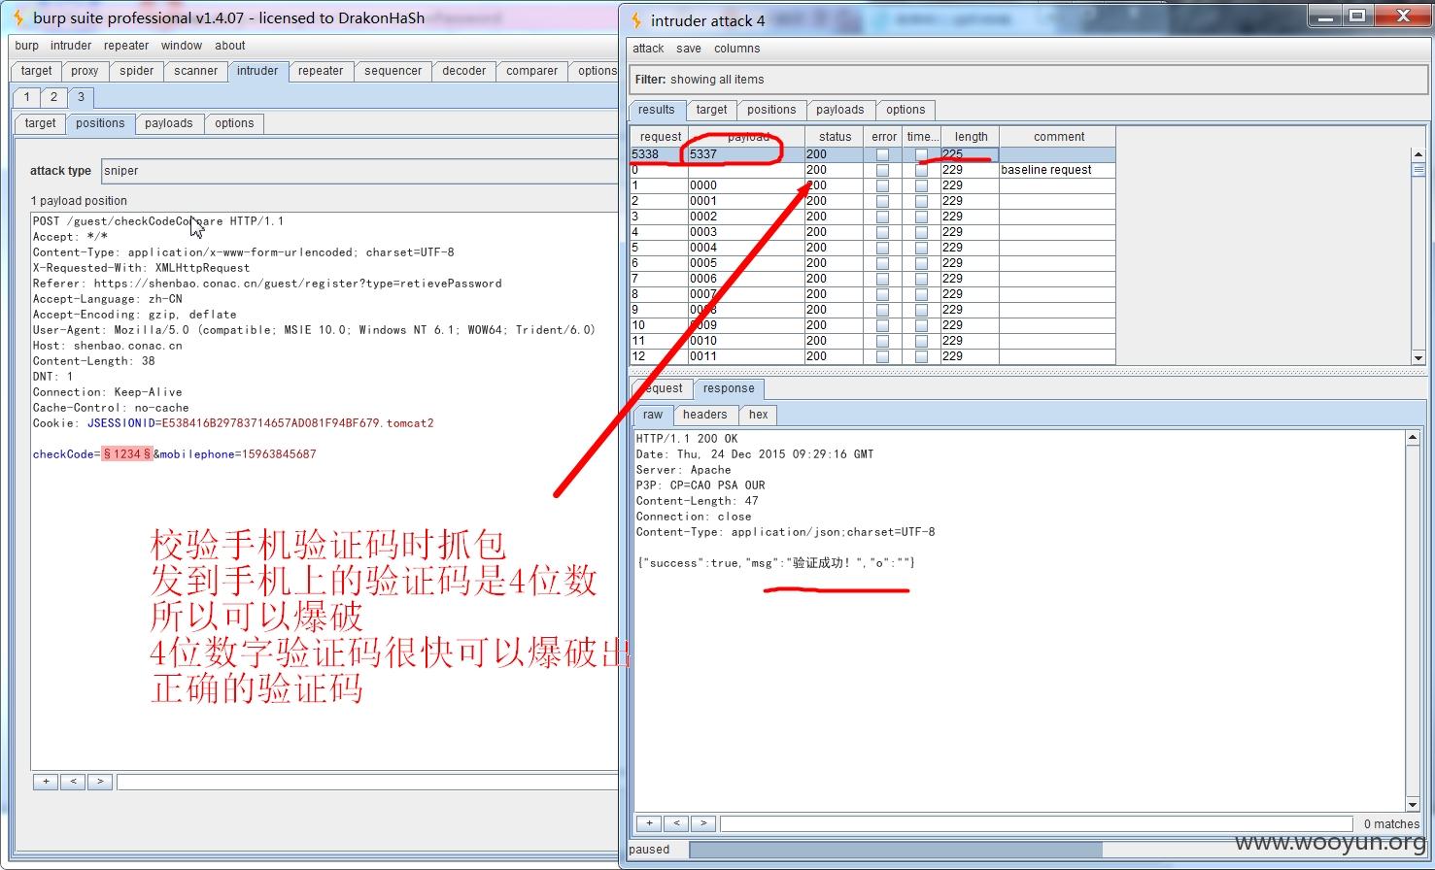This screenshot has width=1435, height=870.
Task: Sort results by comment column header
Action: point(1058,137)
